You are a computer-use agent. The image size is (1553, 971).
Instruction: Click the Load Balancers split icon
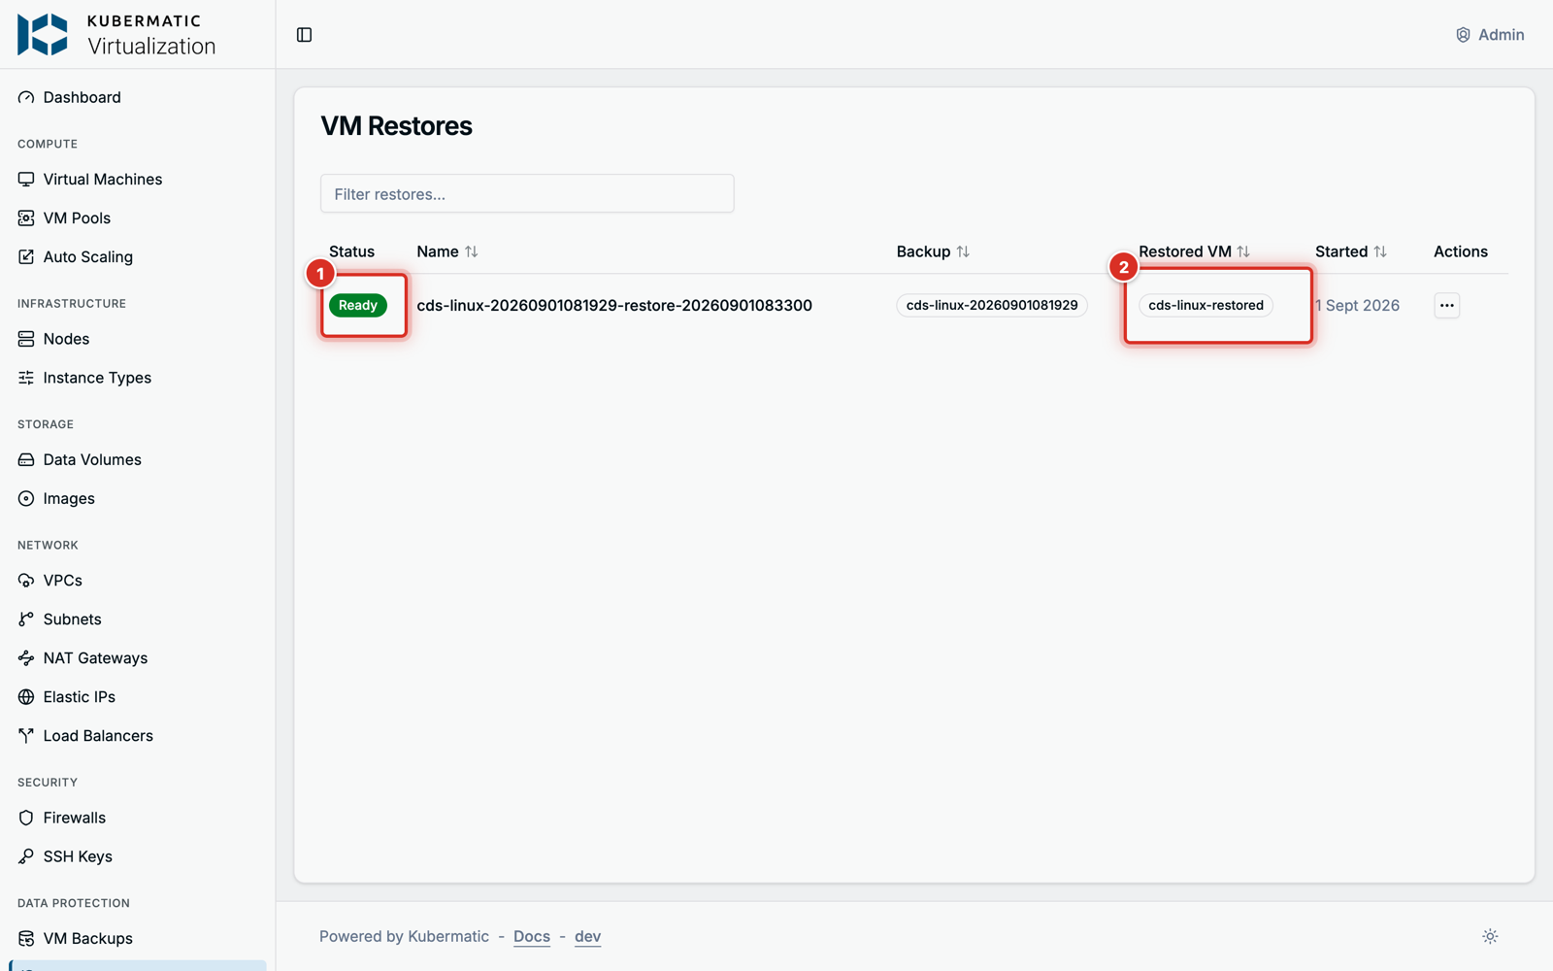(26, 736)
